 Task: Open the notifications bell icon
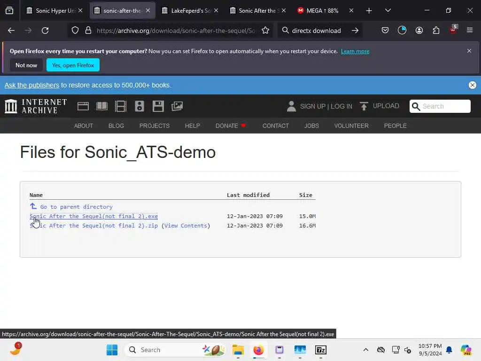(449, 350)
